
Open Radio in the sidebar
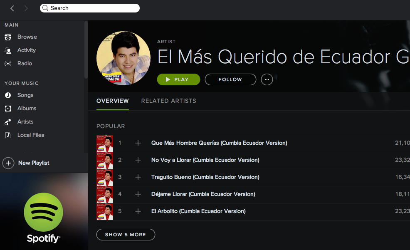25,64
